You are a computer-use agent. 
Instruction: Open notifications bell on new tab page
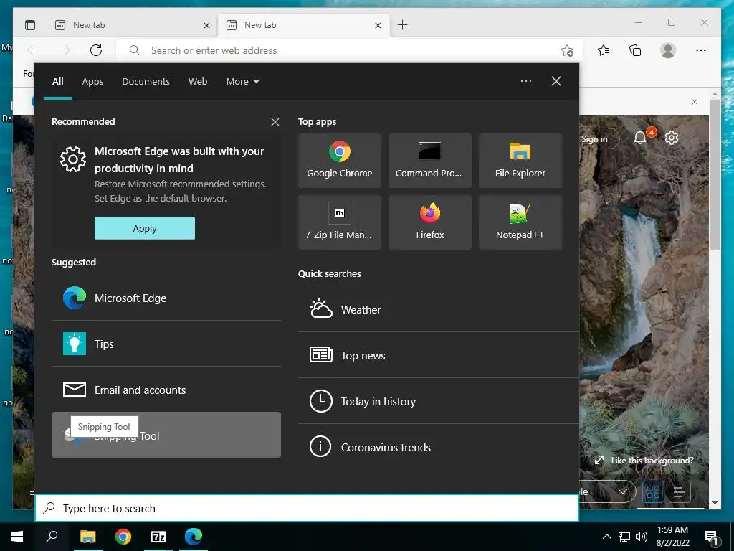[x=640, y=138]
